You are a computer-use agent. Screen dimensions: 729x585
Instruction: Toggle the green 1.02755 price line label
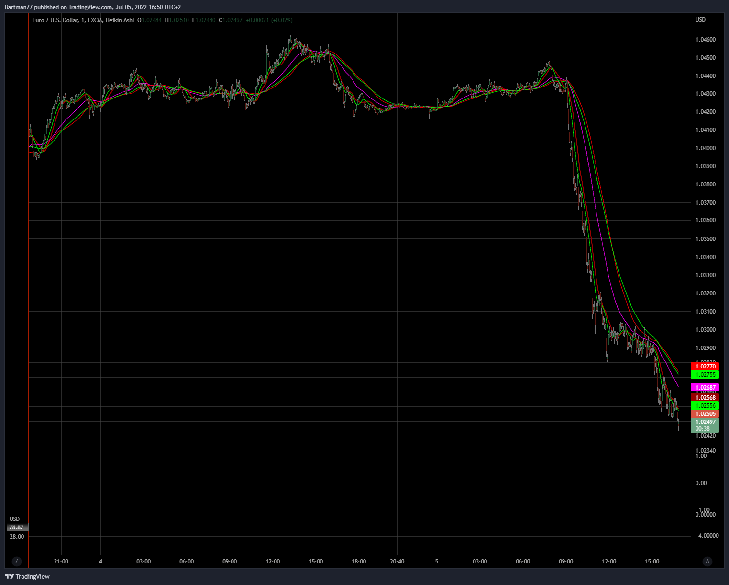706,375
